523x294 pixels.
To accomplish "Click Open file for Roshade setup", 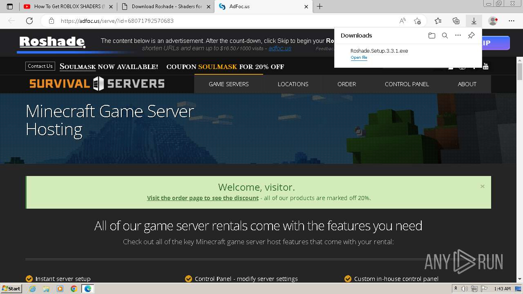I will point(359,58).
